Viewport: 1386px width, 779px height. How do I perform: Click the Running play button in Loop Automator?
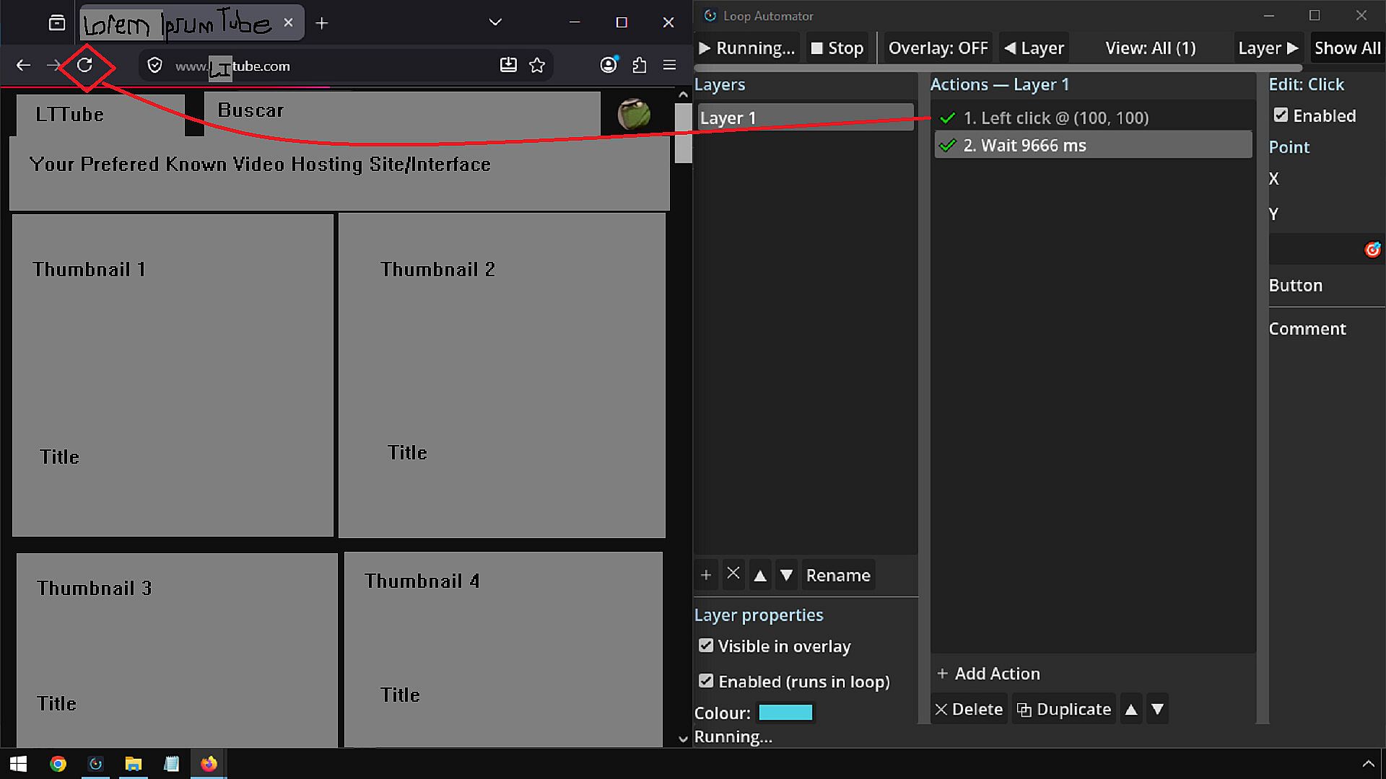[x=746, y=48]
